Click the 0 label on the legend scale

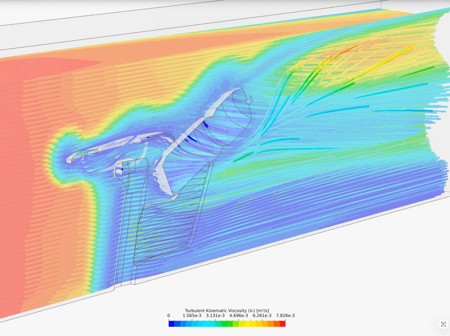click(169, 316)
